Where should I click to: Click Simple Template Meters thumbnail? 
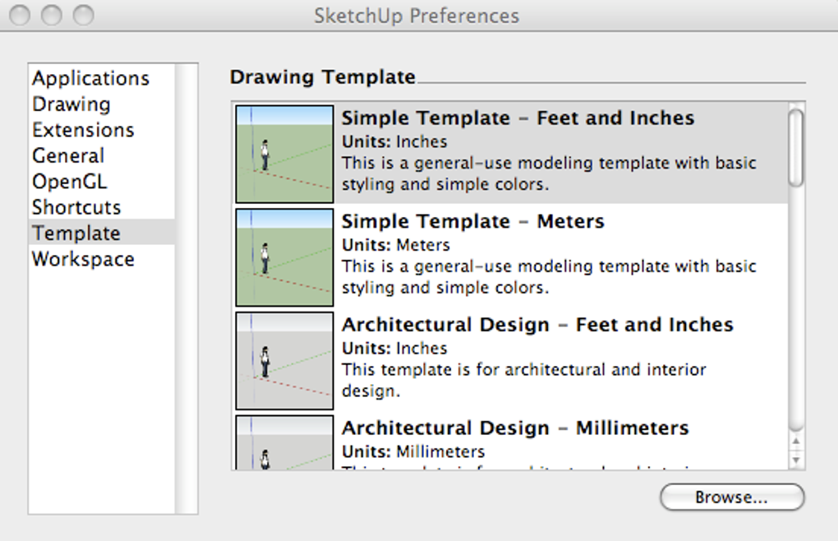284,257
